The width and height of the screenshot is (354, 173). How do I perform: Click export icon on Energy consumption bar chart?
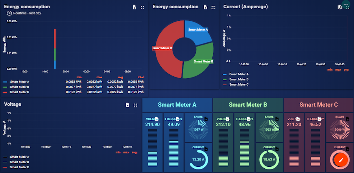click(134, 7)
